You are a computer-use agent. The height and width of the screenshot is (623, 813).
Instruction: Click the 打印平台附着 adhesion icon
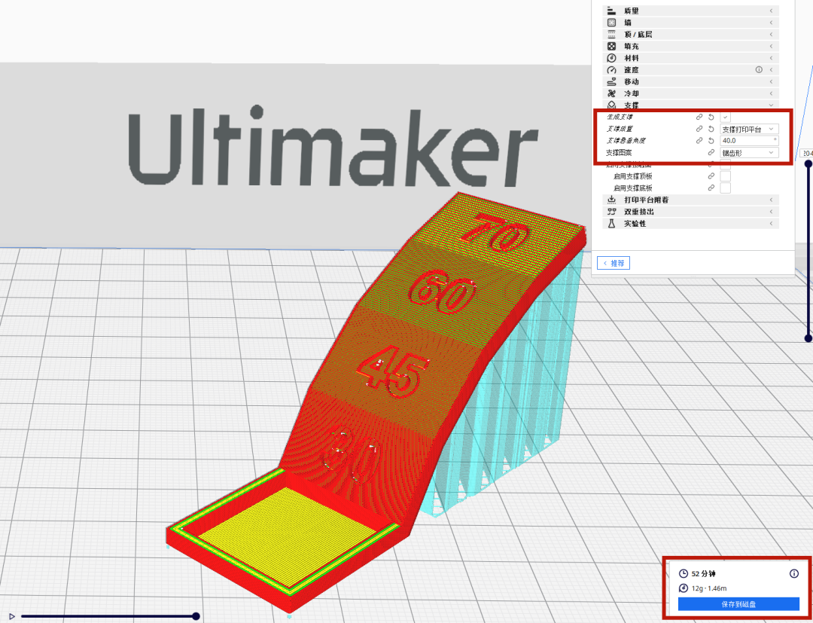point(611,199)
